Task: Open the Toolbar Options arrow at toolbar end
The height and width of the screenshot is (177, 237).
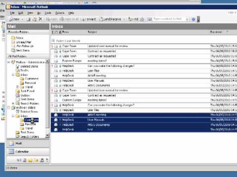Action: coord(198,19)
